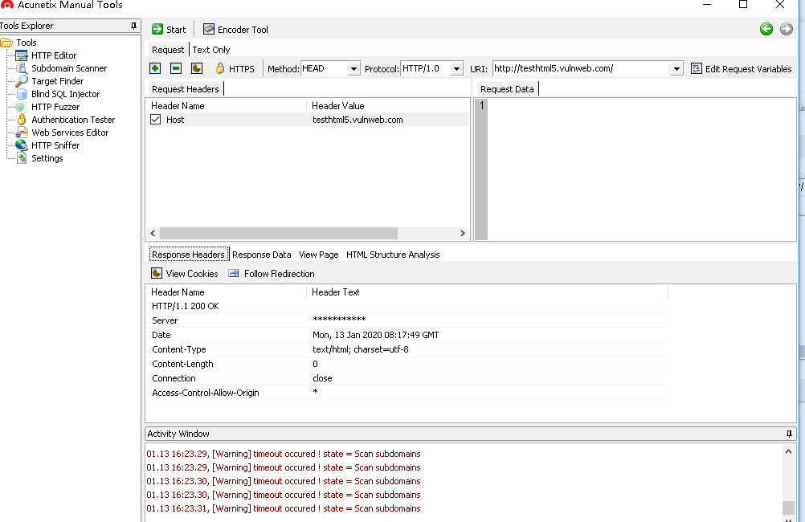Pin the Activity Window panel
The height and width of the screenshot is (522, 805).
pyautogui.click(x=789, y=434)
